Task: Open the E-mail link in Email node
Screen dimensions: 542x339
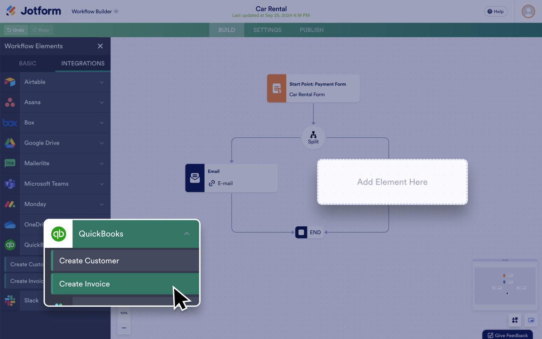Action: [221, 183]
